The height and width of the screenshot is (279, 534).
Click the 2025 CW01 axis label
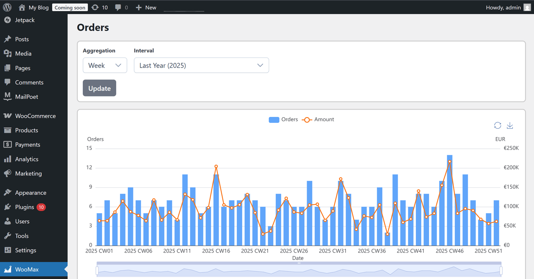point(99,251)
